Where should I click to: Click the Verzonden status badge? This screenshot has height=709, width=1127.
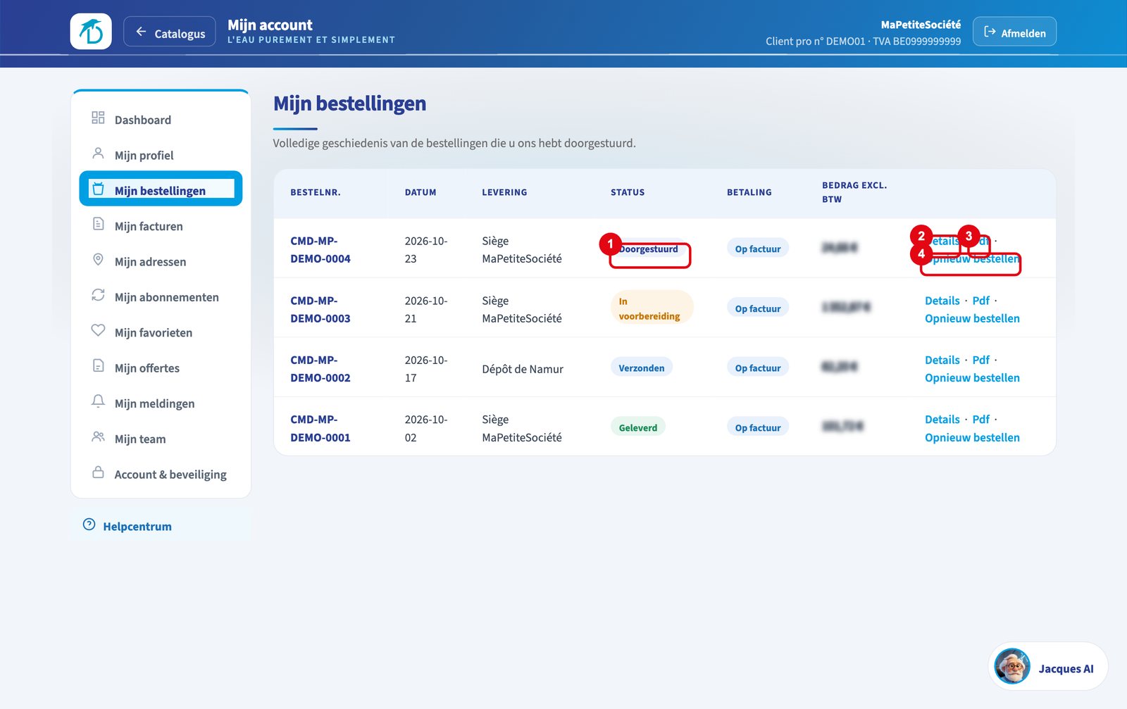coord(642,368)
